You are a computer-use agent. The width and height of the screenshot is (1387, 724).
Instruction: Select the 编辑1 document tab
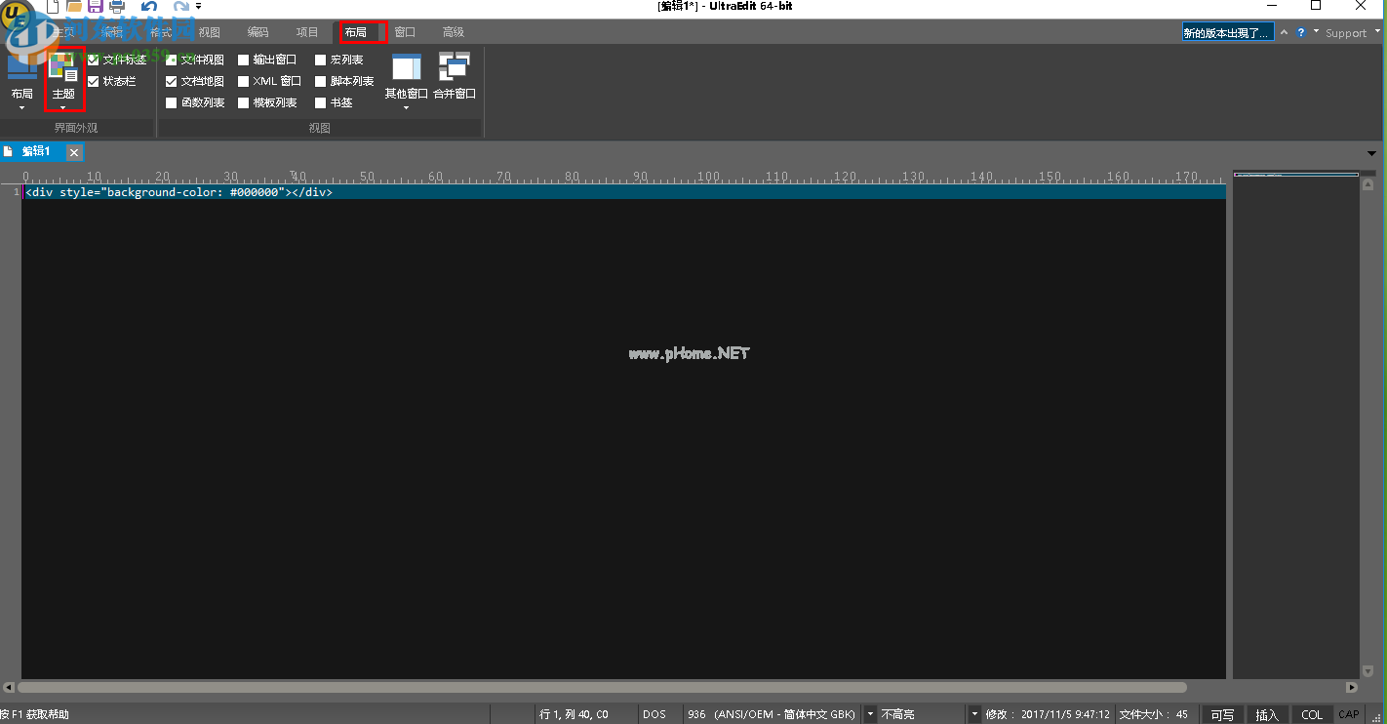tap(35, 152)
